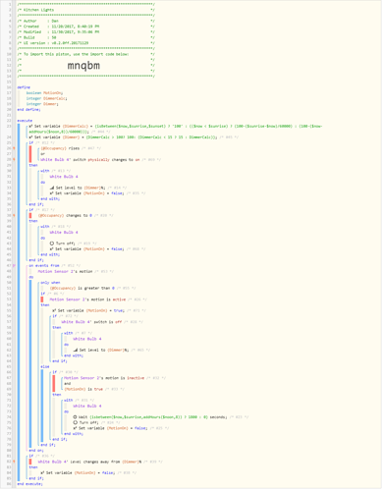Select the only when restriction line
This screenshot has height=491, width=383.
tap(50, 283)
